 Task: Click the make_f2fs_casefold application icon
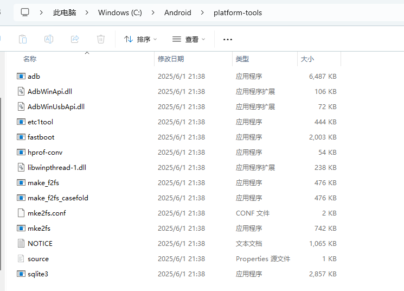21,198
